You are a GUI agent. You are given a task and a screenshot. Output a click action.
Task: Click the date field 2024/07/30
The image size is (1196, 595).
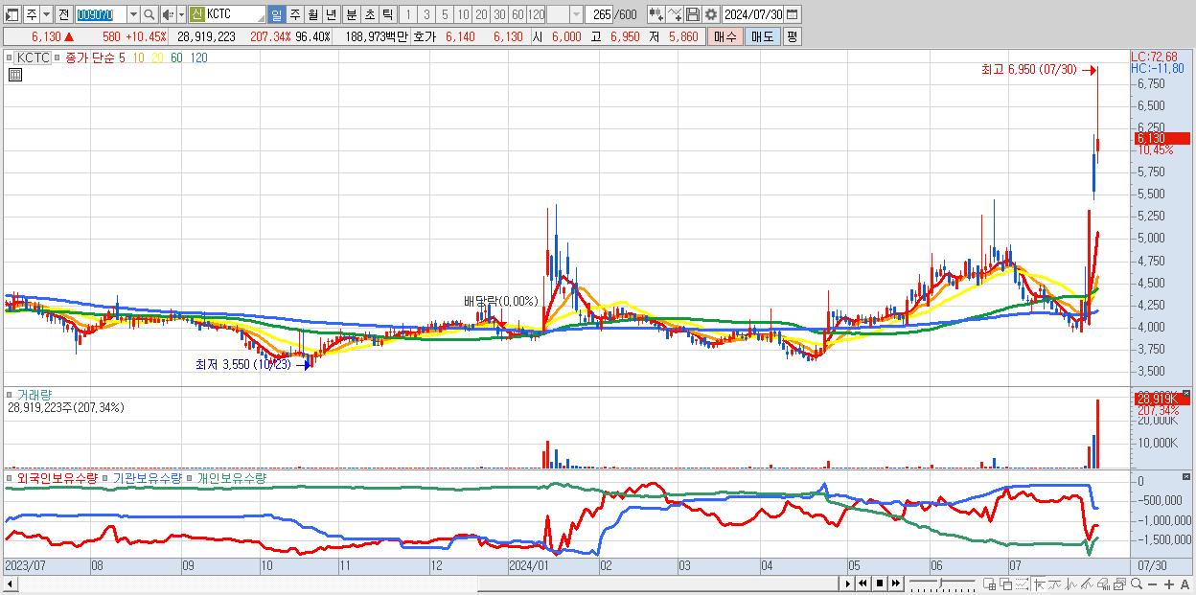point(752,14)
